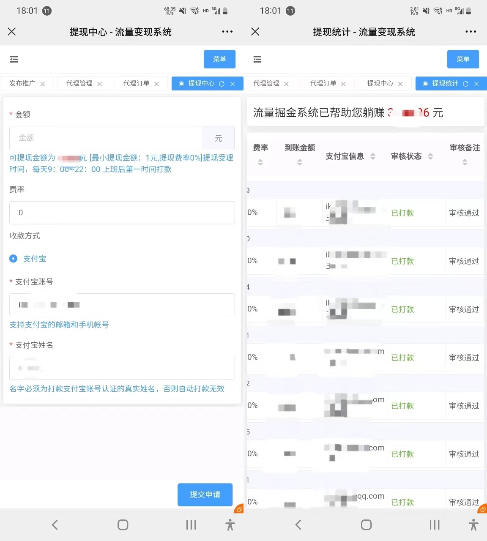
Task: Switch to 代理管理 tab in left screen
Action: [x=79, y=84]
